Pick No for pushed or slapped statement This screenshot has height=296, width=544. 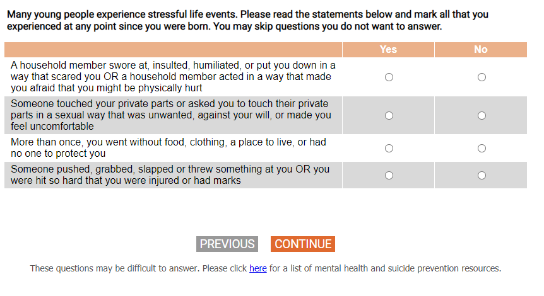click(482, 176)
